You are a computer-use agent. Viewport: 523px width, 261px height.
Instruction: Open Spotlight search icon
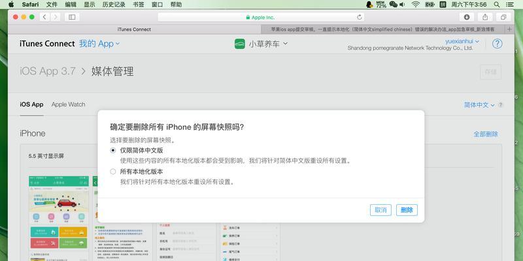(x=497, y=5)
